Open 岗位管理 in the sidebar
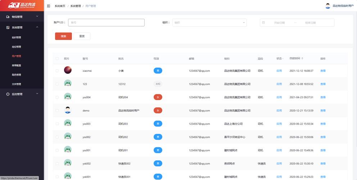Image resolution: width=357 pixels, height=180 pixels. tap(17, 47)
